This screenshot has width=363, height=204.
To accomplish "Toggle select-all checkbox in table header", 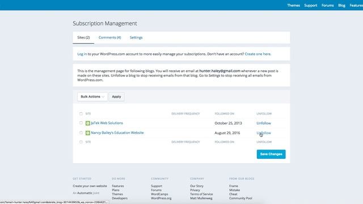I will pos(81,113).
